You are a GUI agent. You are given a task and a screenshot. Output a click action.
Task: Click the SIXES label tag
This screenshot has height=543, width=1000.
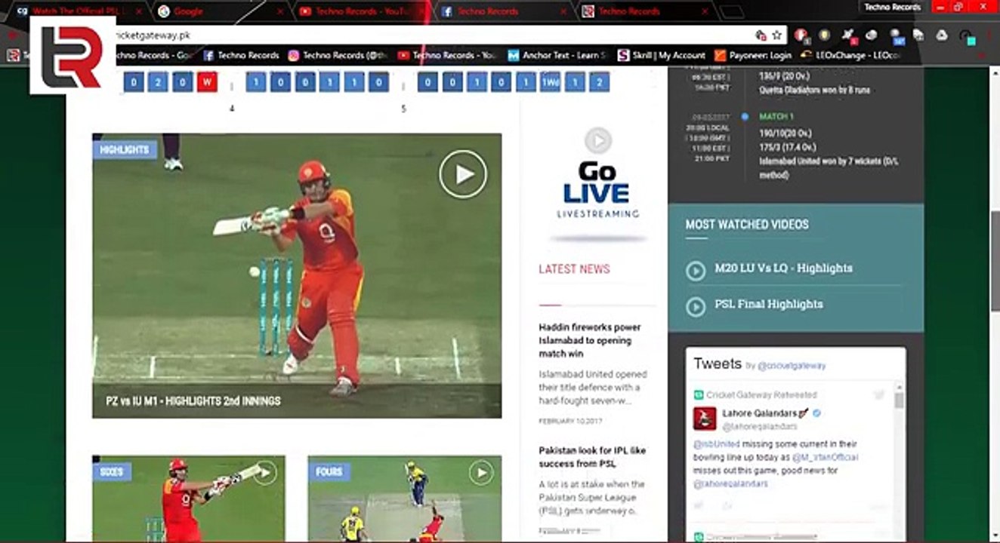click(x=112, y=472)
